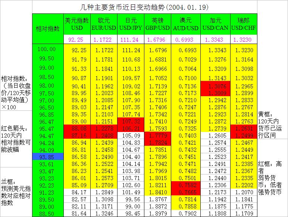Screen dimensions: 288x217
Task: Select the red 1.3009 Canadian dollar cell
Action: coord(215,93)
